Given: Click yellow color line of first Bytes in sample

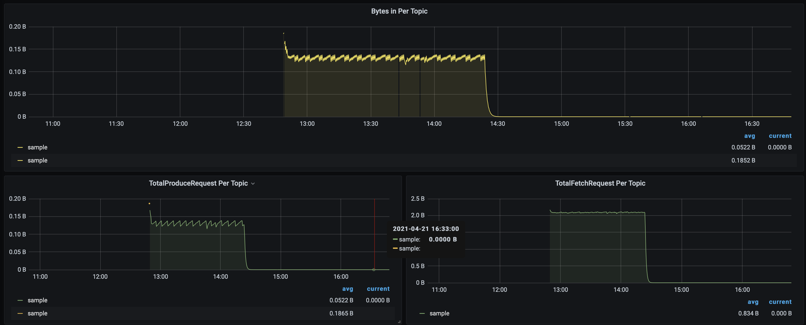Looking at the screenshot, I should pyautogui.click(x=20, y=147).
